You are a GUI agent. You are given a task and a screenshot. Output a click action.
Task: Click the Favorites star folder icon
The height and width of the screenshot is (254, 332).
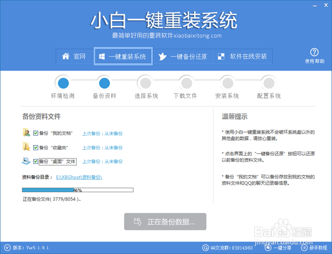[x=26, y=147]
